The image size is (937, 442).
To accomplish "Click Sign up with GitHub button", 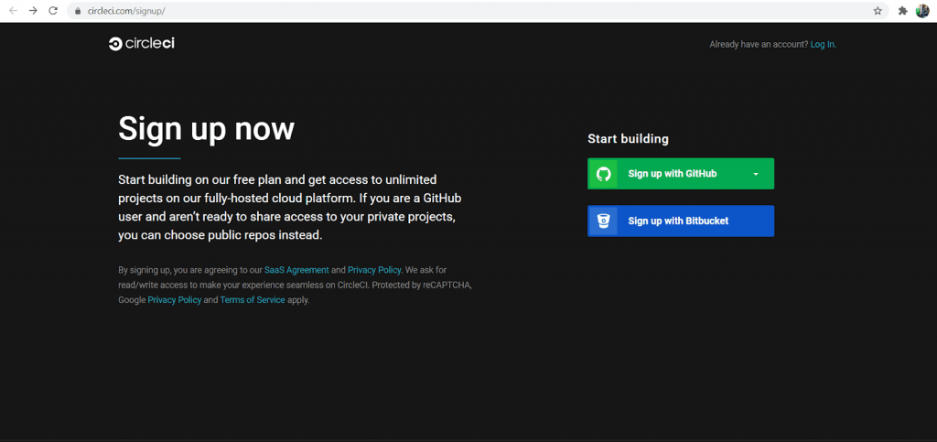I will (x=681, y=174).
